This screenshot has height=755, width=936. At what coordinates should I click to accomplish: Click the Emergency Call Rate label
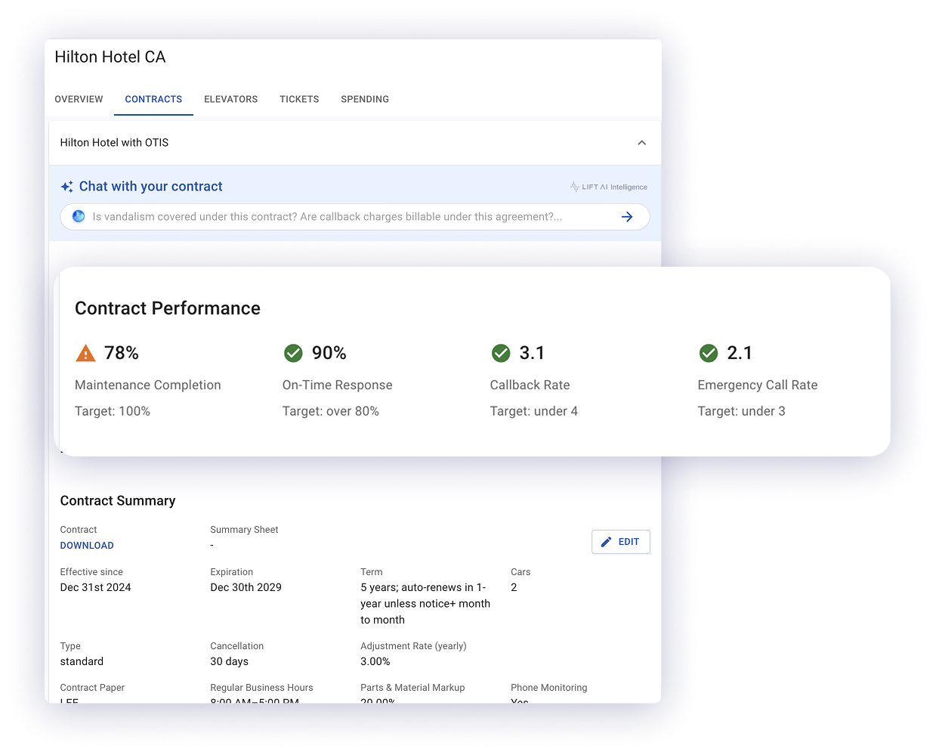758,385
